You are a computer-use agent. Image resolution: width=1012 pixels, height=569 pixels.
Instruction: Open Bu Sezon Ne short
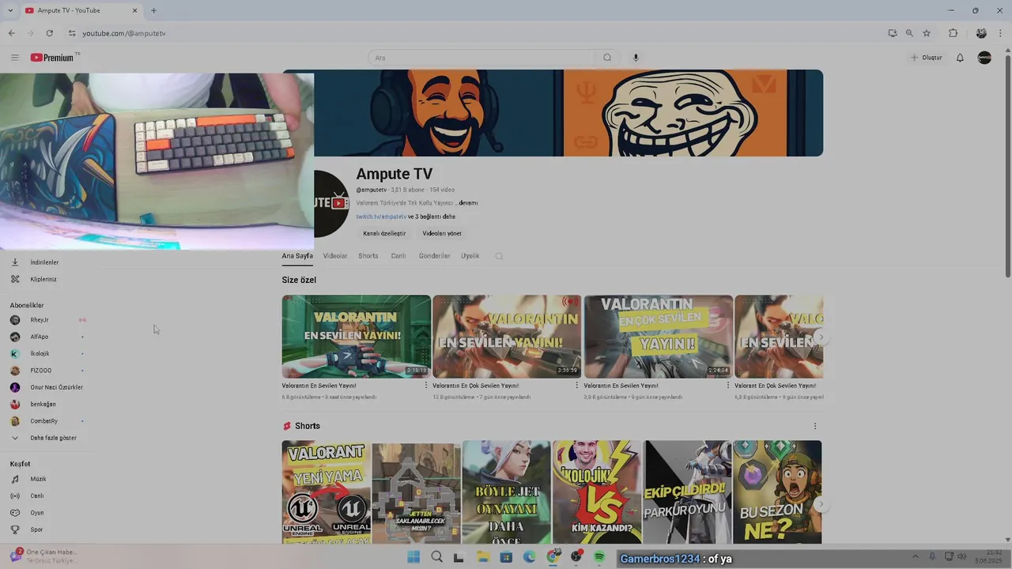777,492
